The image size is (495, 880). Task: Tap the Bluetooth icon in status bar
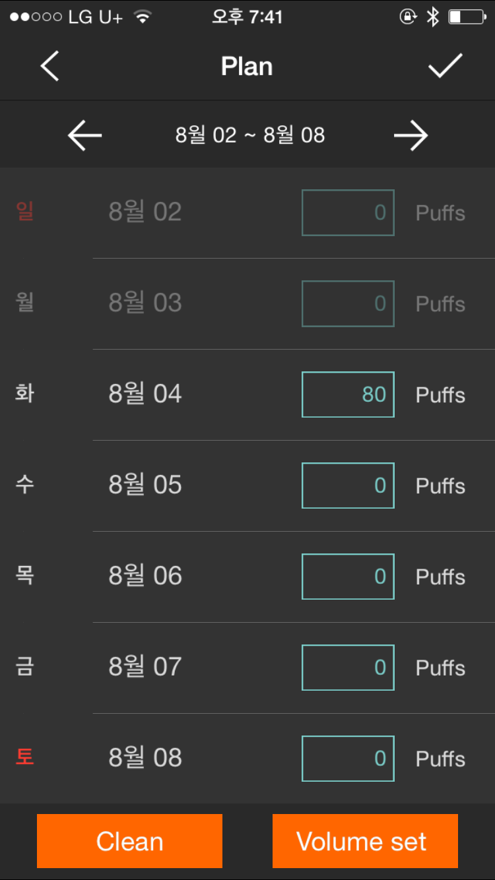[432, 17]
